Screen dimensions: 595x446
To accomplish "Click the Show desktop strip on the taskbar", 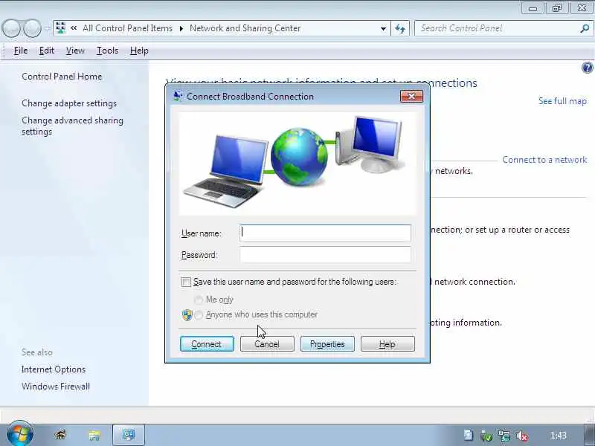I will pyautogui.click(x=589, y=435).
